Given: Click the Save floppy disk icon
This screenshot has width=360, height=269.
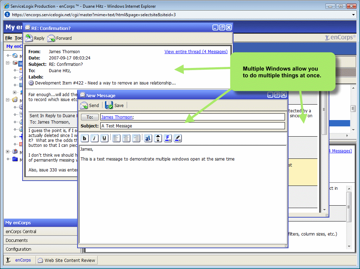Looking at the screenshot, I should (109, 105).
